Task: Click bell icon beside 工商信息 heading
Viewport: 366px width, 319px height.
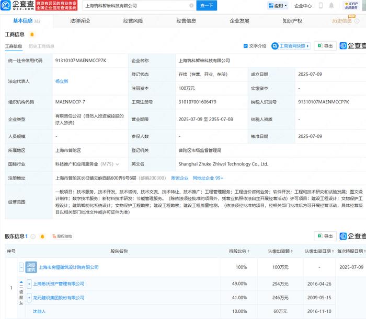Action: (x=32, y=34)
